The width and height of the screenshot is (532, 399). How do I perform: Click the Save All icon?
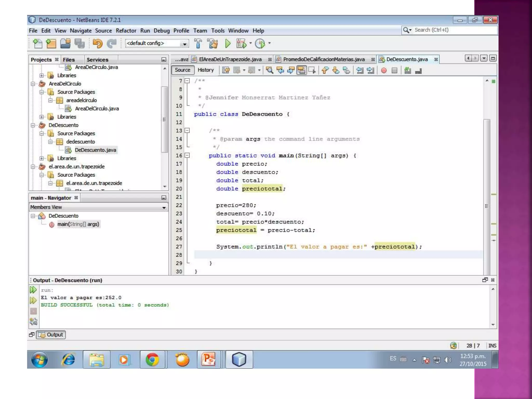click(x=79, y=44)
